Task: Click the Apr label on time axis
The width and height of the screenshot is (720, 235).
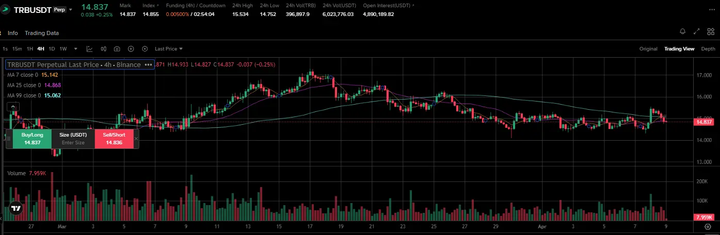Action: point(542,226)
